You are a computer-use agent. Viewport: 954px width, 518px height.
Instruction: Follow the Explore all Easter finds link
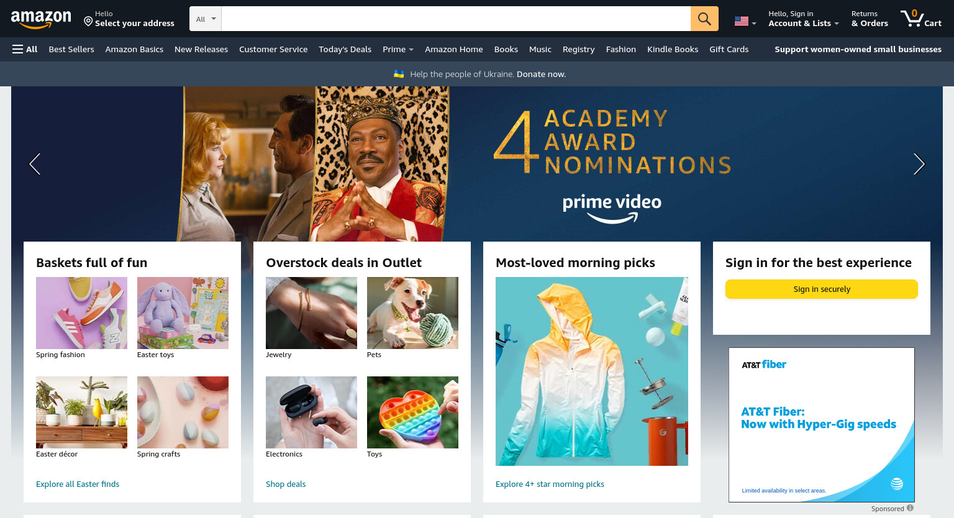(x=78, y=484)
